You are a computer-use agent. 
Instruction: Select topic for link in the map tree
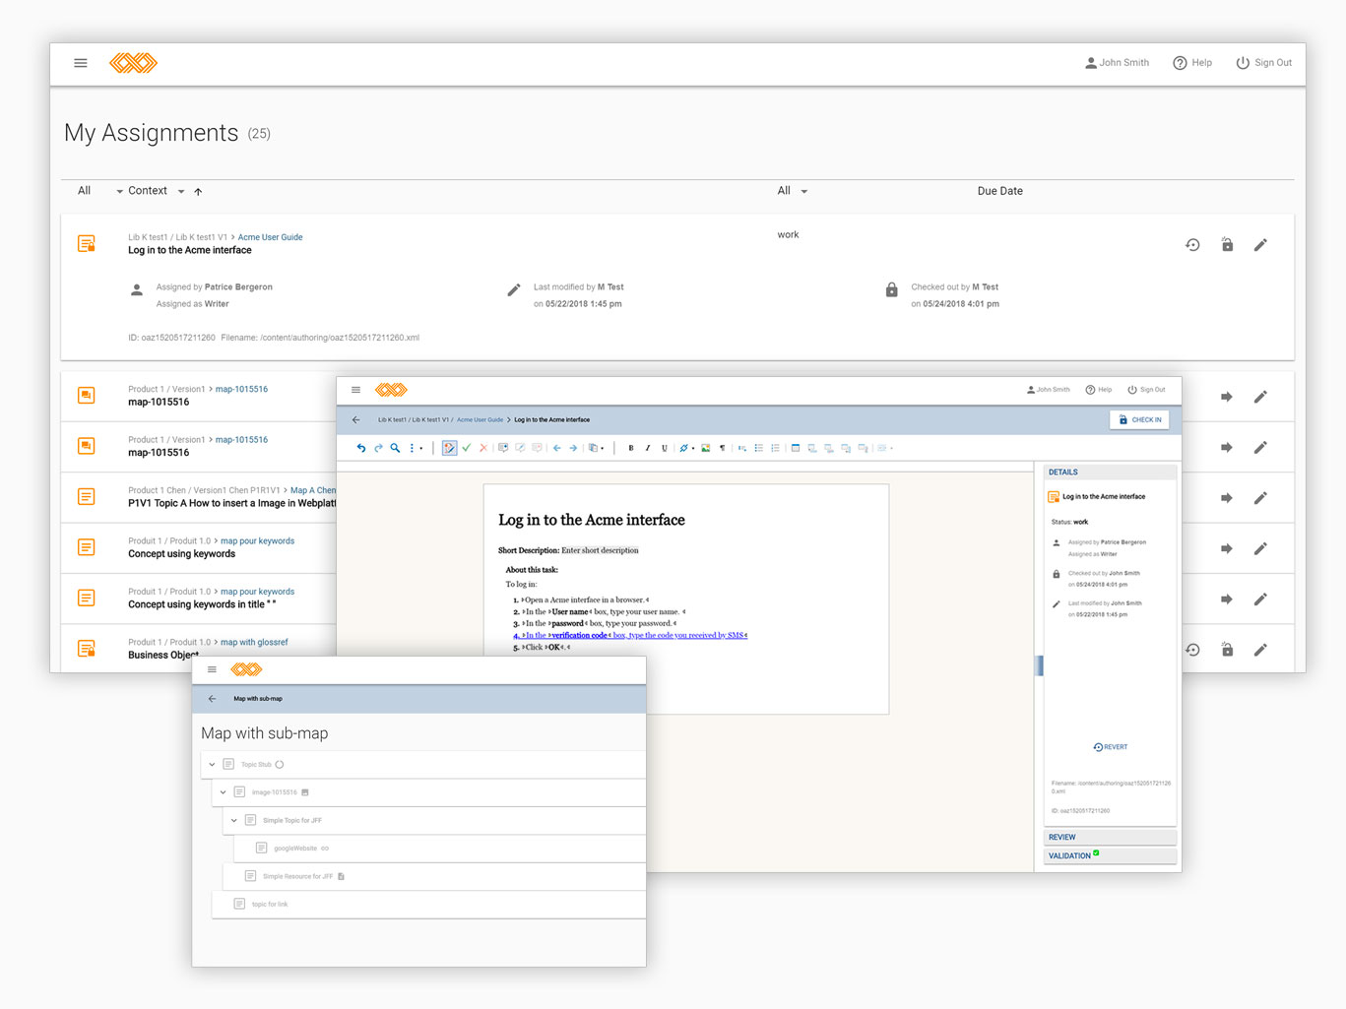(270, 905)
